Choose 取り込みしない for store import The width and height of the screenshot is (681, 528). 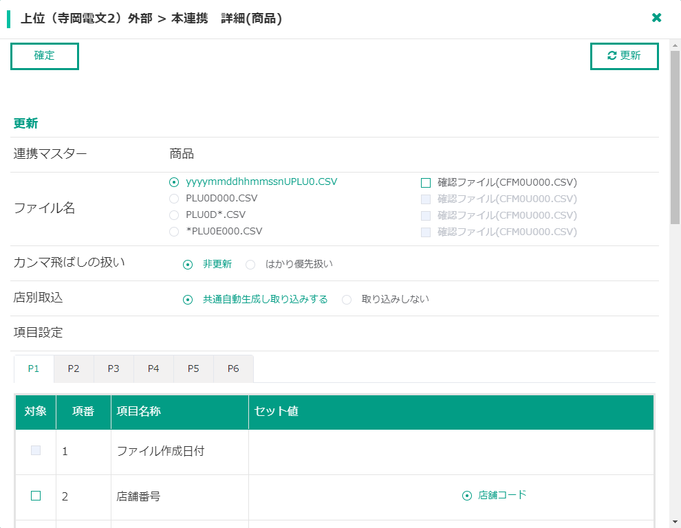pos(347,300)
